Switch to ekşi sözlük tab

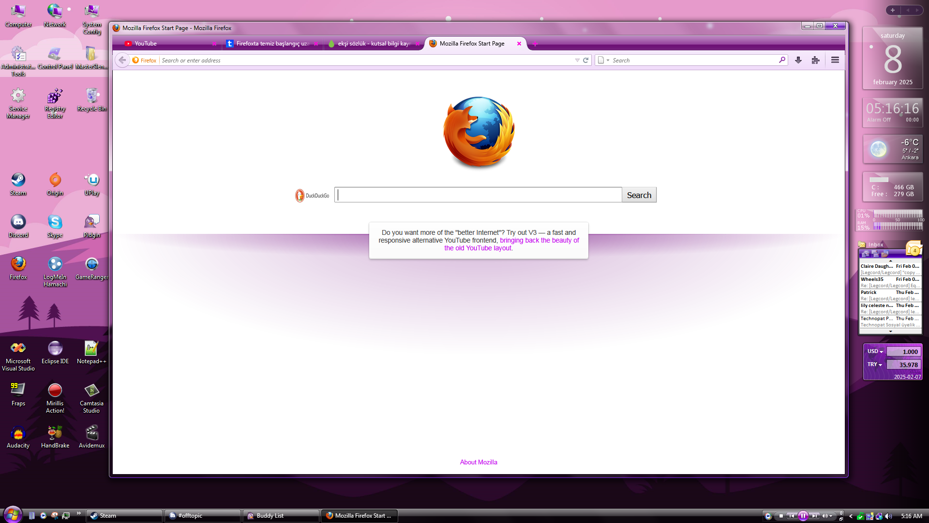click(x=374, y=44)
